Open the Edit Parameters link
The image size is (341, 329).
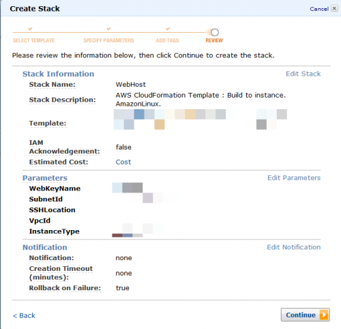click(294, 177)
